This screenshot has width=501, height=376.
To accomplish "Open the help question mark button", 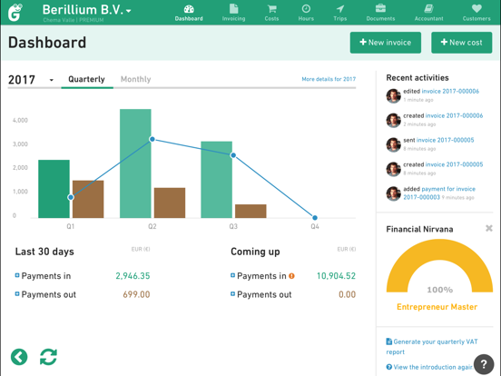I will [x=484, y=364].
